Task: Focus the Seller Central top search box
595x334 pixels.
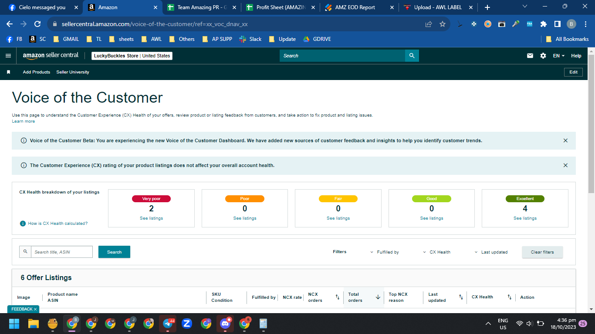Action: tap(342, 56)
